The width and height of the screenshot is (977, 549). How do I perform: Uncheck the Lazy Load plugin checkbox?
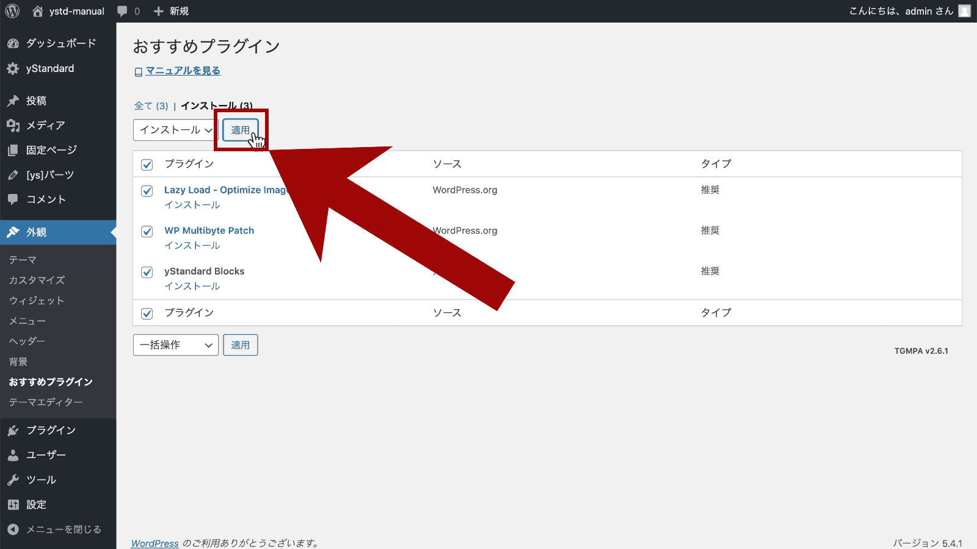coord(147,191)
